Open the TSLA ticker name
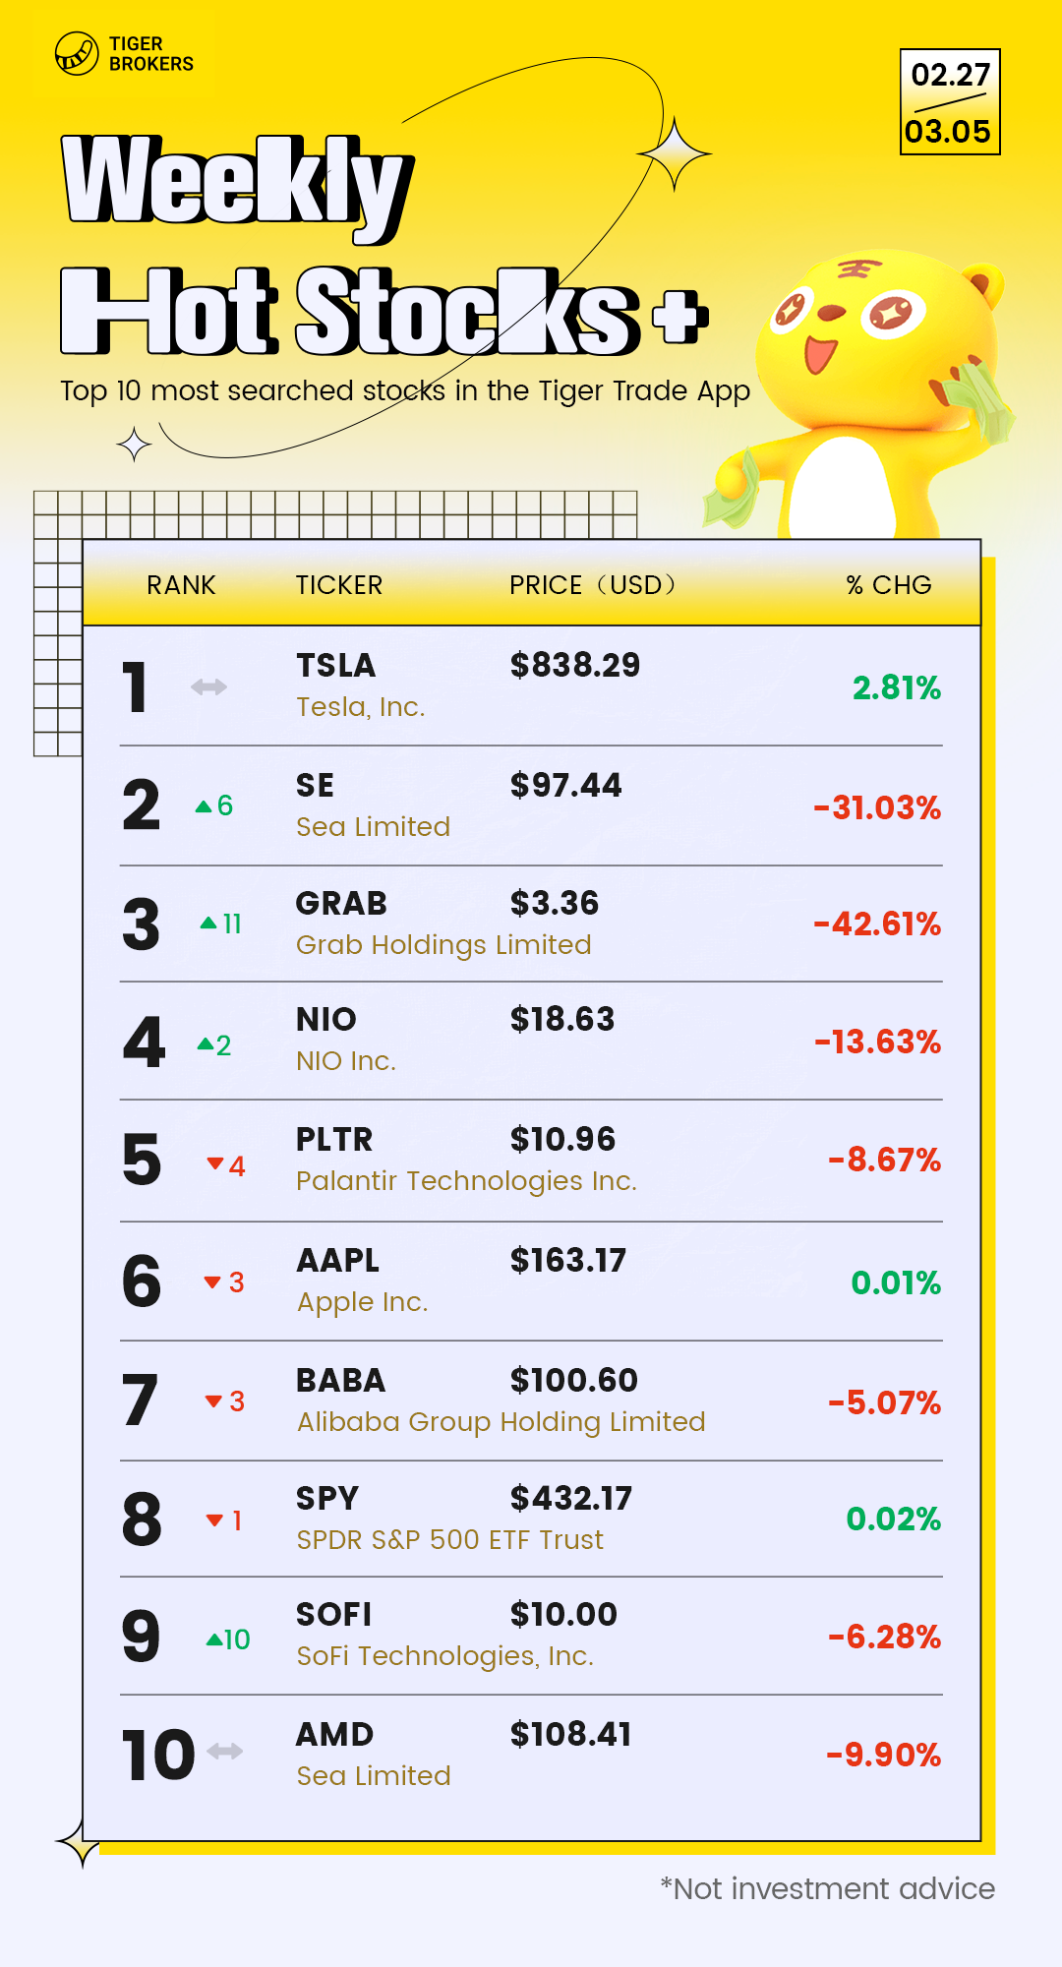 pyautogui.click(x=336, y=666)
